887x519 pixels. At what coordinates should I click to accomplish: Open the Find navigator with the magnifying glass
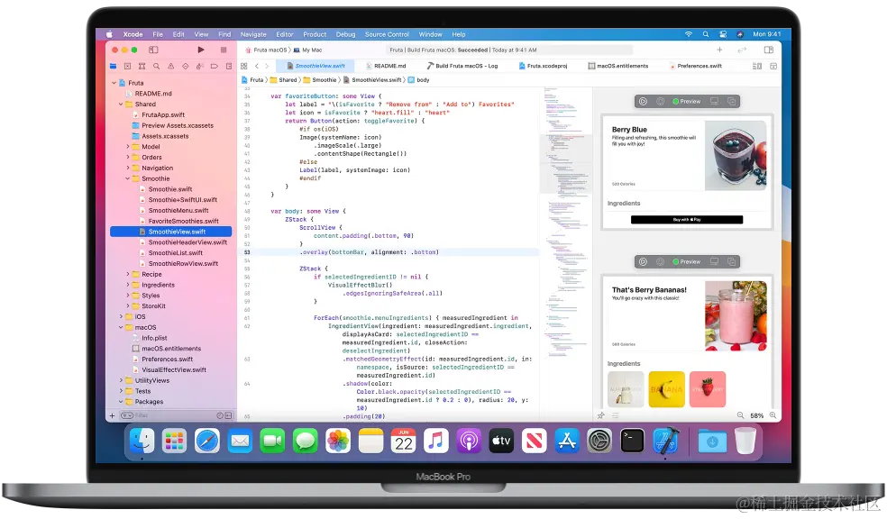[x=157, y=66]
